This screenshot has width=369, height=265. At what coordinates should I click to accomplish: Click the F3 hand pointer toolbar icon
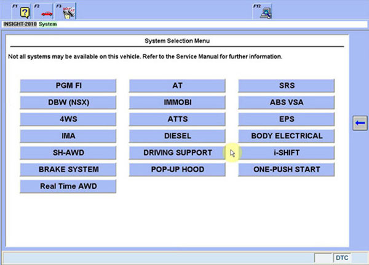(x=69, y=12)
